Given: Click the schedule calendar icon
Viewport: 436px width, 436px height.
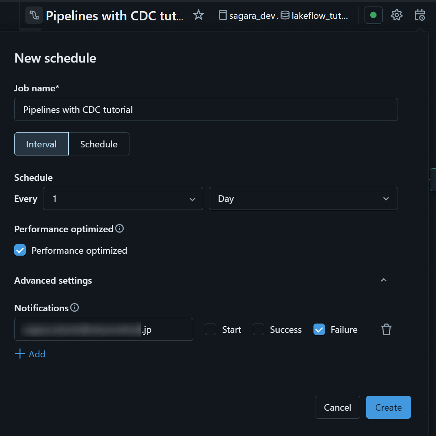Looking at the screenshot, I should [419, 15].
